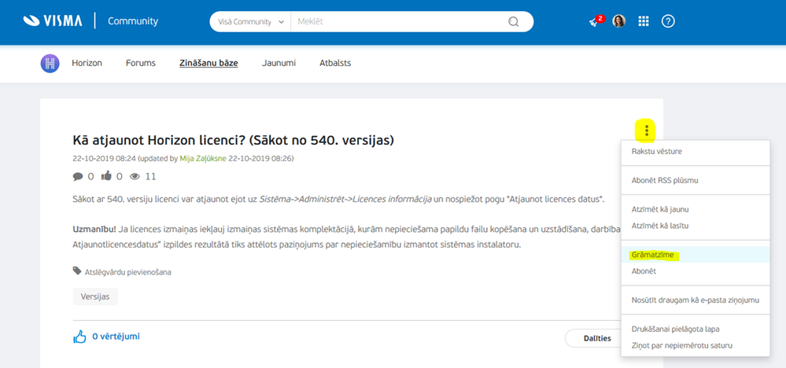Click the bold Uzmanību! warning text
Screen dimensions: 786x368
point(94,230)
